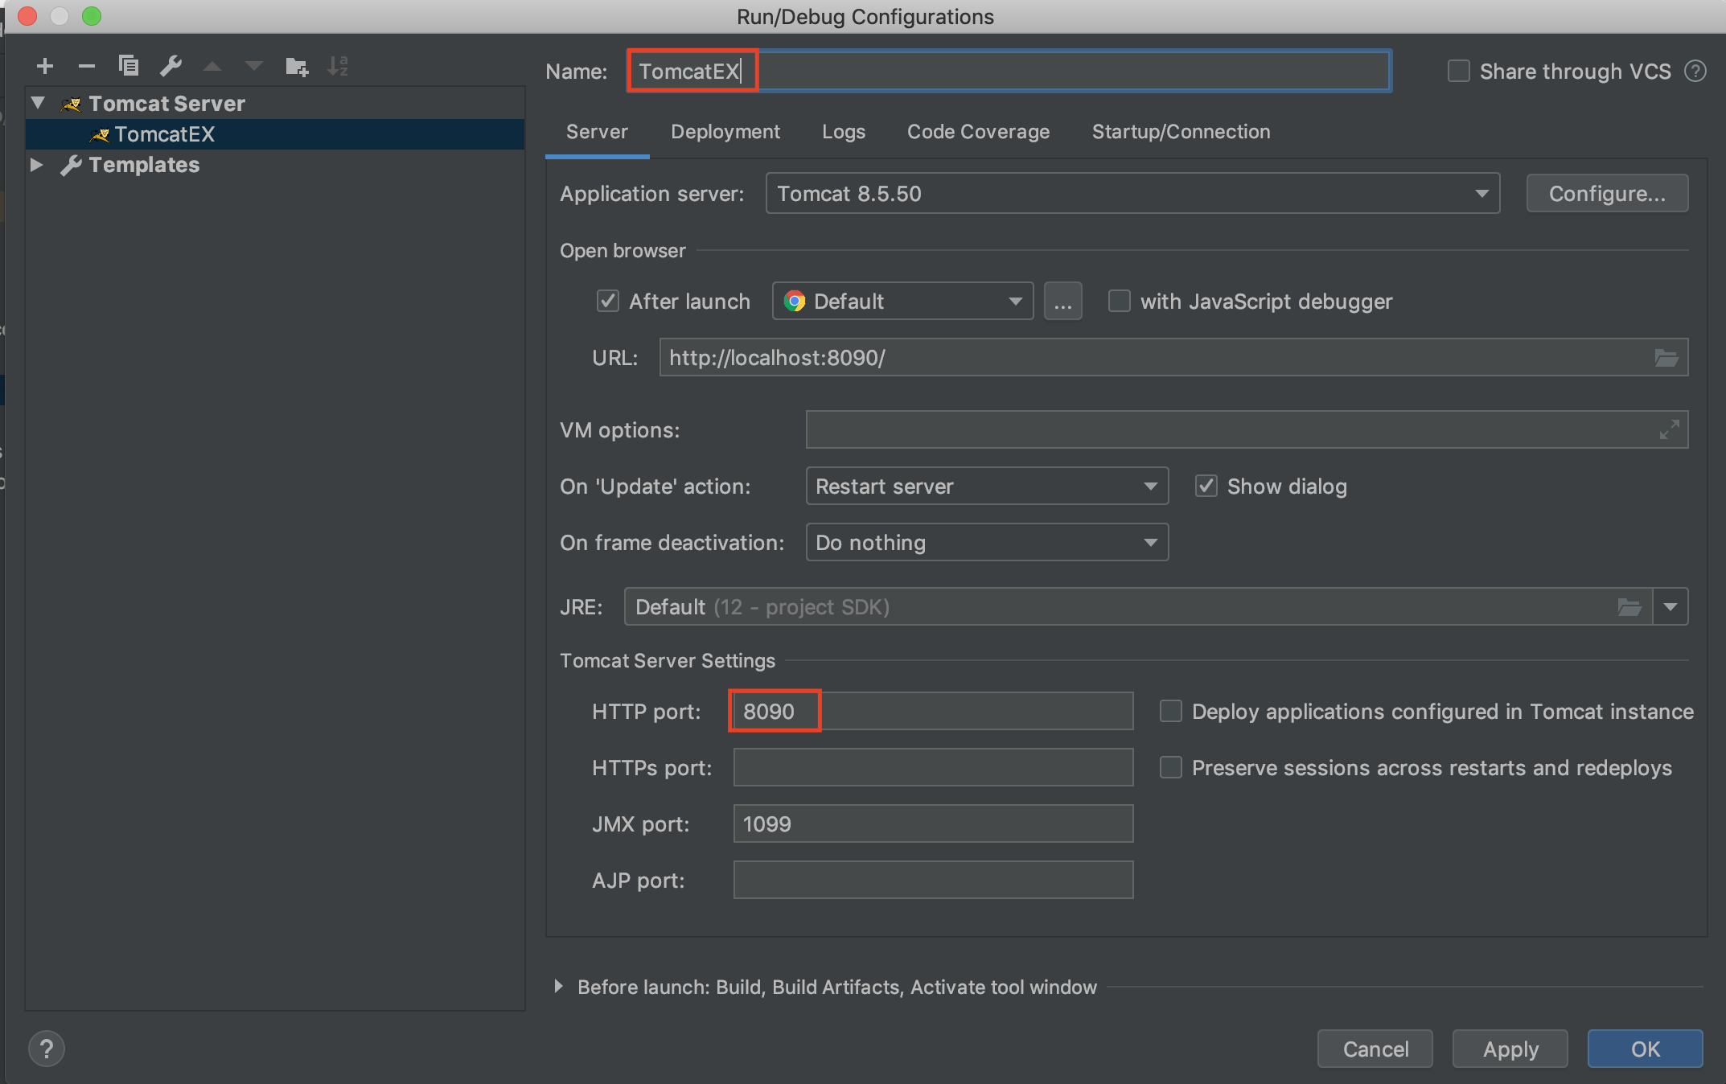Enable Share through VCS
Image resolution: width=1726 pixels, height=1084 pixels.
pyautogui.click(x=1459, y=72)
